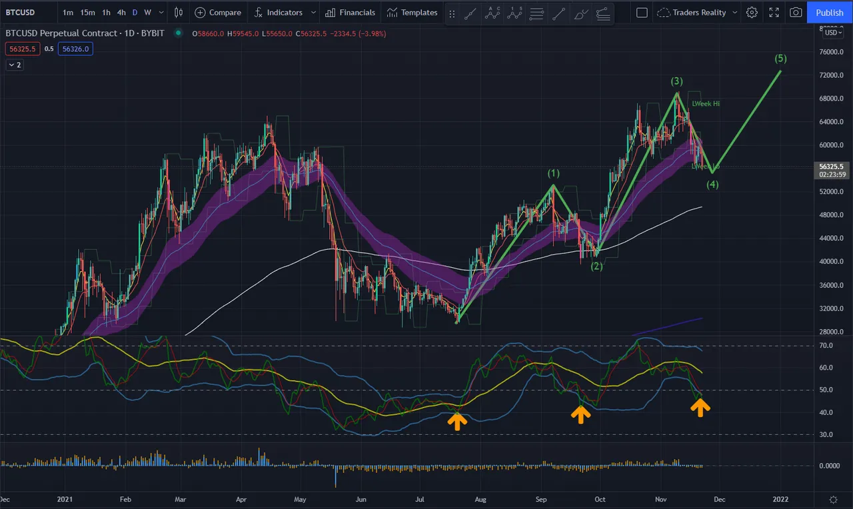Select the horizontal lines drawing tool

[x=536, y=13]
